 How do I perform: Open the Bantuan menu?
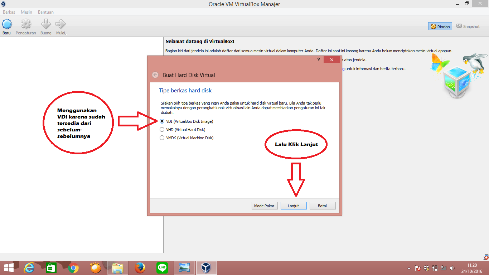(46, 12)
